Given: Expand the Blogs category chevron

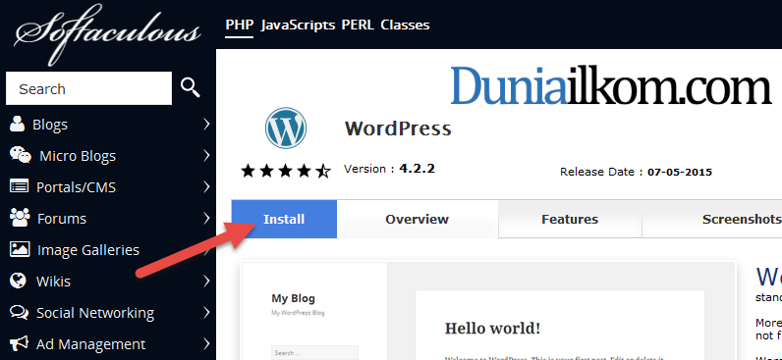Looking at the screenshot, I should click(x=207, y=124).
